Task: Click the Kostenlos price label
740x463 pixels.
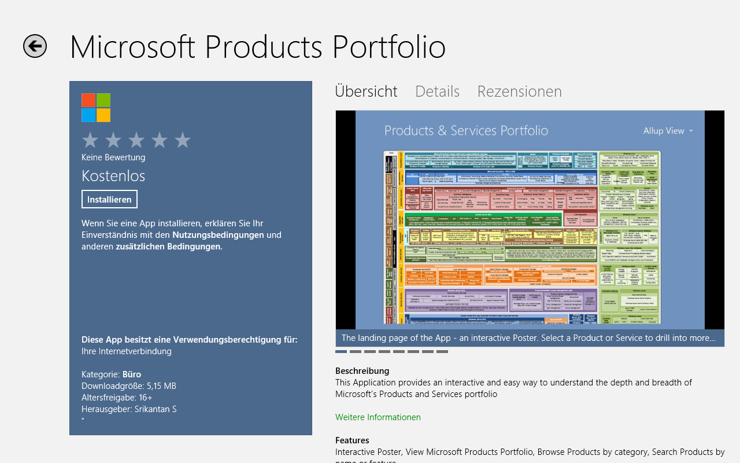Action: (x=113, y=176)
